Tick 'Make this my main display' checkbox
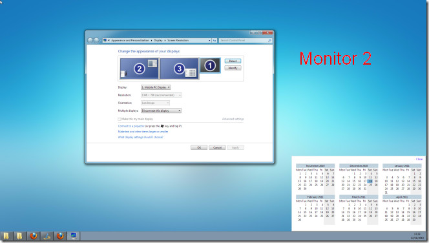The height and width of the screenshot is (243, 429). tap(120, 119)
